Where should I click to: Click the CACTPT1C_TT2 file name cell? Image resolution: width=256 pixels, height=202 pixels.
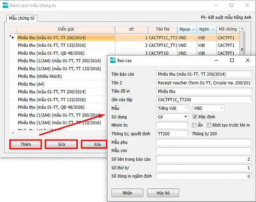click(x=163, y=38)
